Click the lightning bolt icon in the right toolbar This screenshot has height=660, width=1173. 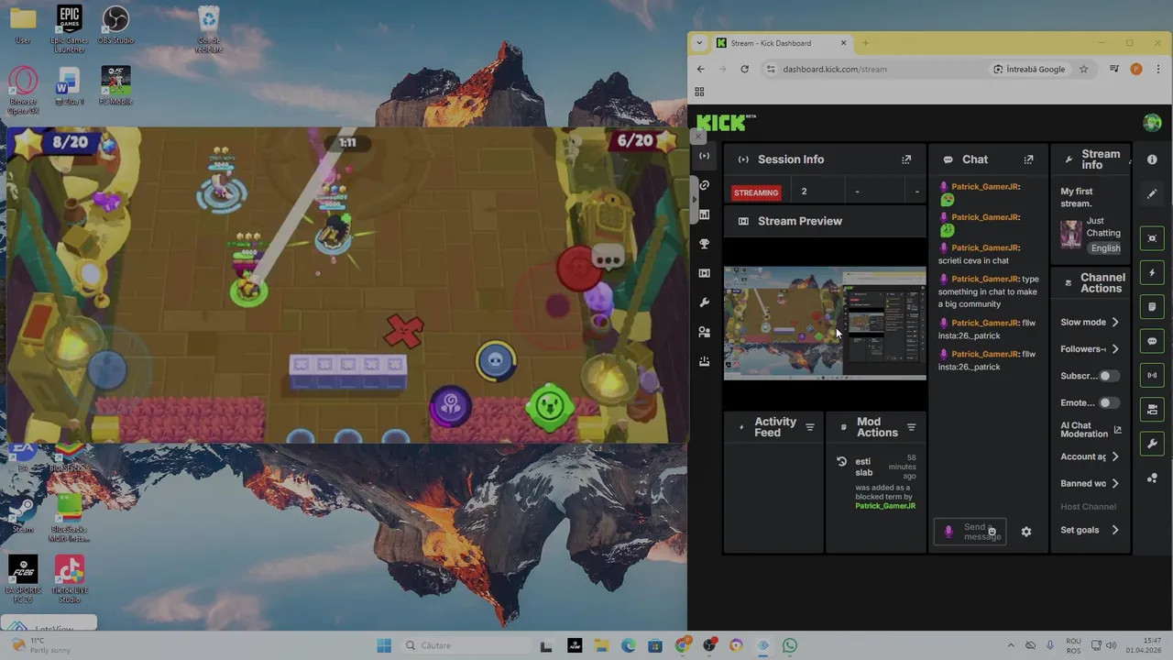tap(1152, 273)
